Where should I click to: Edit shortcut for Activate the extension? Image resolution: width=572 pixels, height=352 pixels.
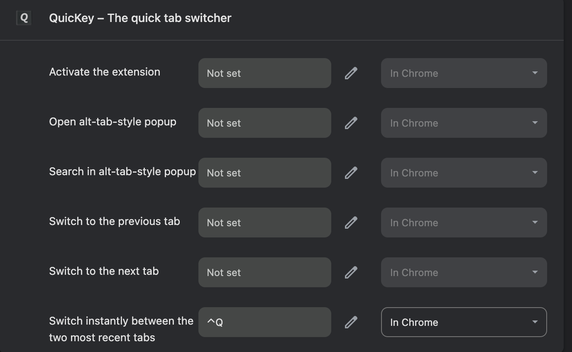click(x=351, y=73)
